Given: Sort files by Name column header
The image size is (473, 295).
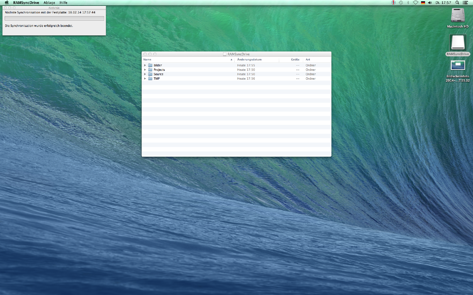Looking at the screenshot, I should (x=147, y=60).
